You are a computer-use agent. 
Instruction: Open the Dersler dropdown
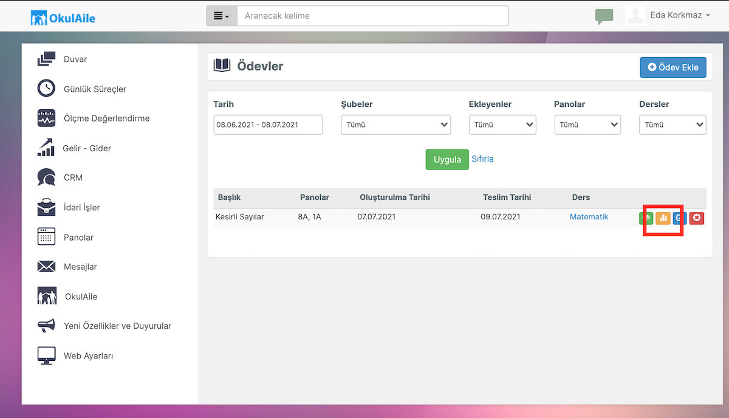(x=673, y=125)
